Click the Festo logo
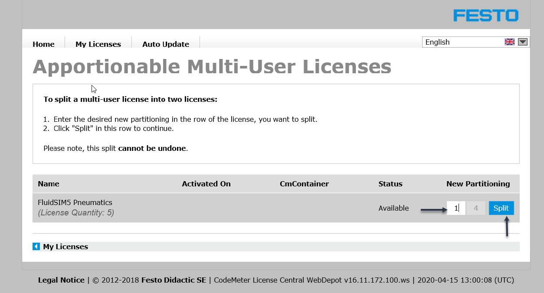The width and height of the screenshot is (544, 293). (486, 16)
